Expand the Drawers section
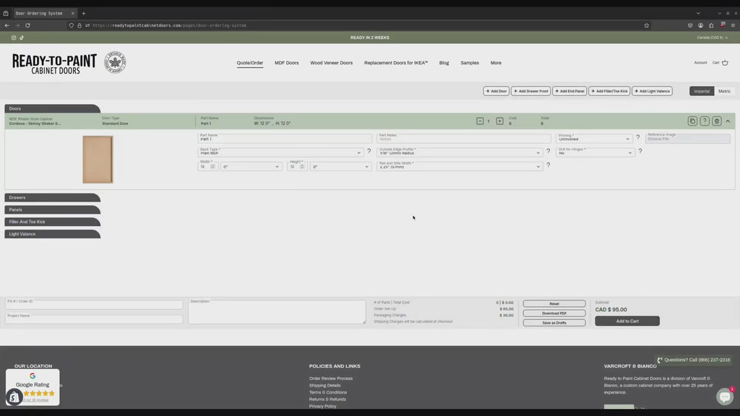Viewport: 740px width, 416px height. (52, 197)
